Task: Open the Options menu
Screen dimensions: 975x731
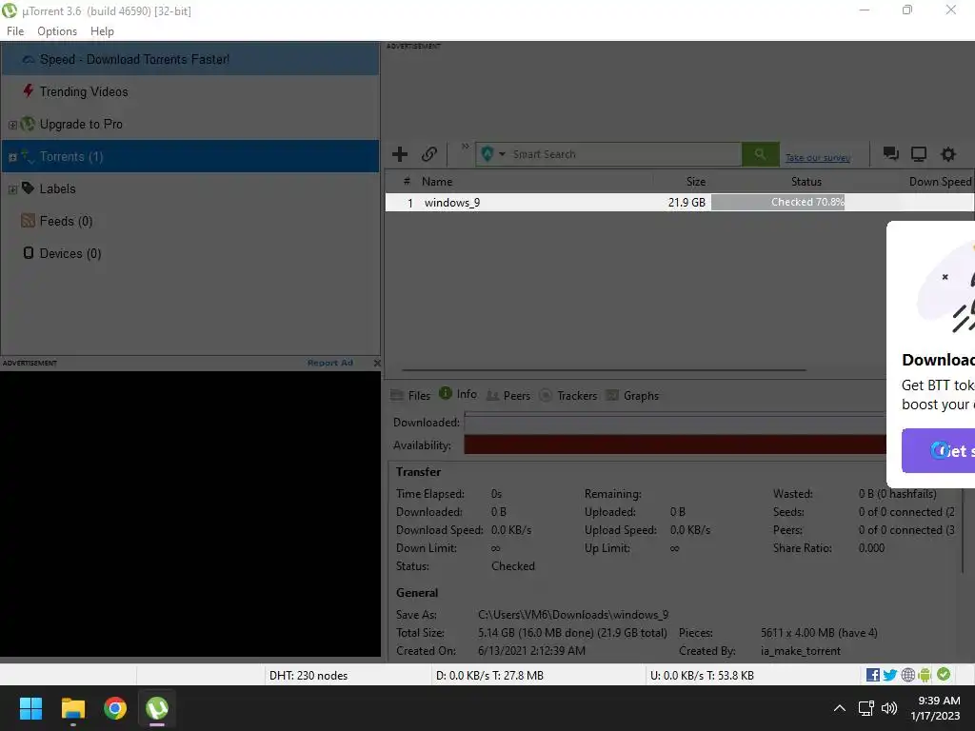Action: 57,31
